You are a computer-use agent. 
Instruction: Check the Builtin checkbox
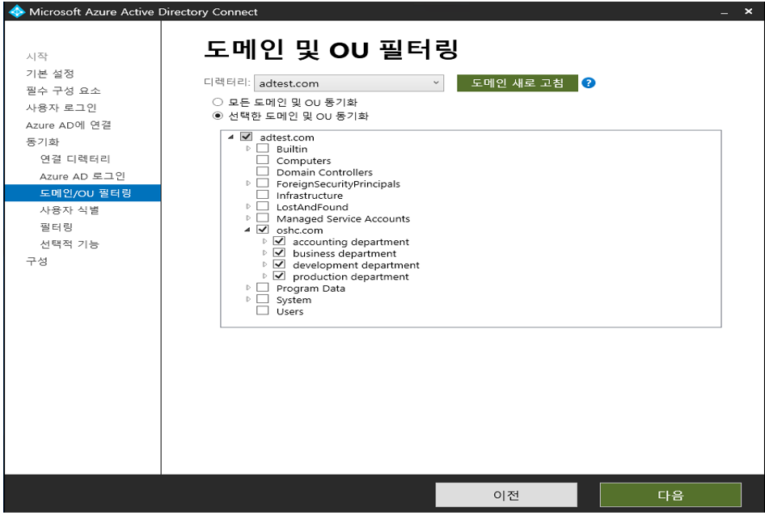263,148
